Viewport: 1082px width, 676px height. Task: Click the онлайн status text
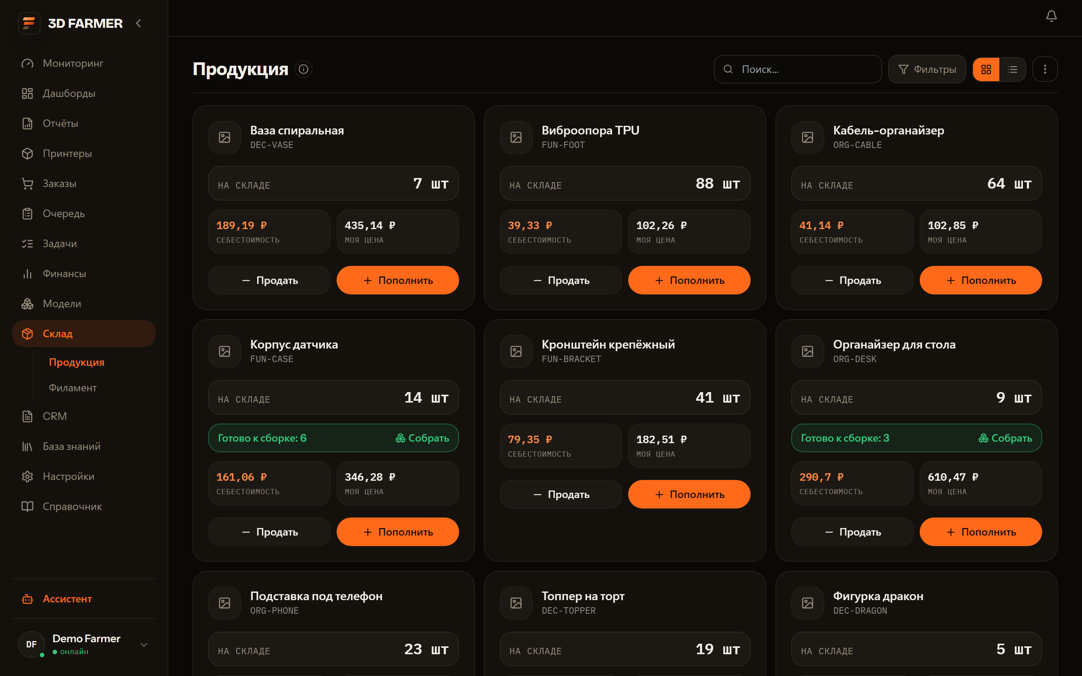(74, 652)
